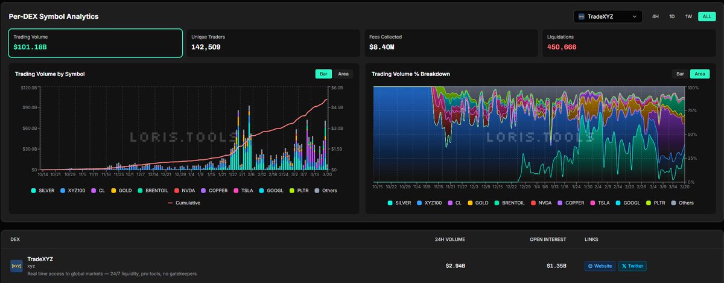The image size is (724, 283).
Task: Click the 450,666 liquidations value
Action: pyautogui.click(x=562, y=47)
